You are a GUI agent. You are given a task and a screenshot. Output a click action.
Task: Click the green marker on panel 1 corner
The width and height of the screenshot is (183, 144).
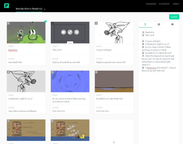click(x=45, y=21)
